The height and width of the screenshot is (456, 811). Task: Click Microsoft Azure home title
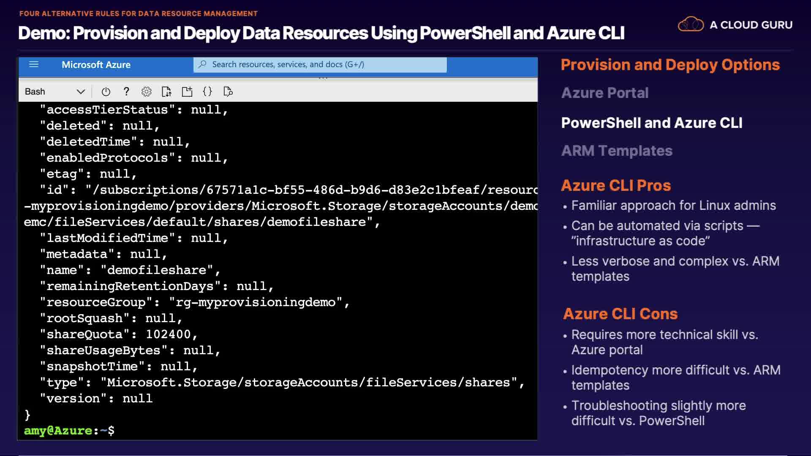96,65
